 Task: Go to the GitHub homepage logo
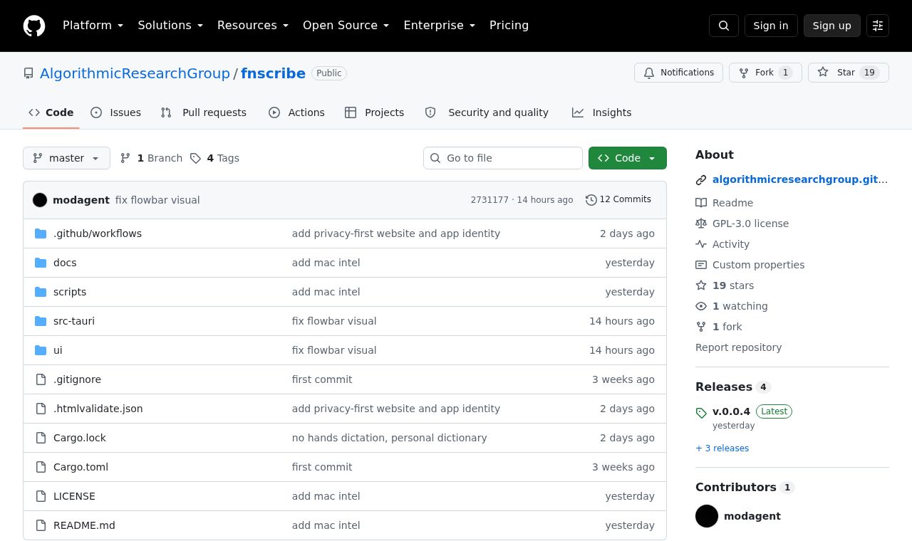(34, 26)
